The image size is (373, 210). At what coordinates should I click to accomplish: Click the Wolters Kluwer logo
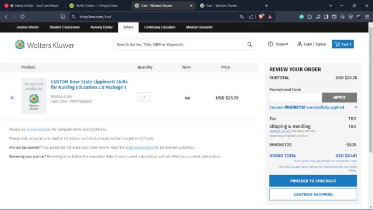coord(45,45)
